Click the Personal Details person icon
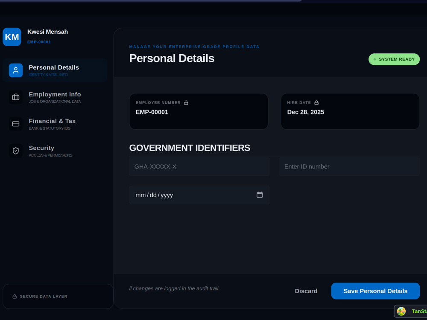The height and width of the screenshot is (320, 427). (16, 70)
